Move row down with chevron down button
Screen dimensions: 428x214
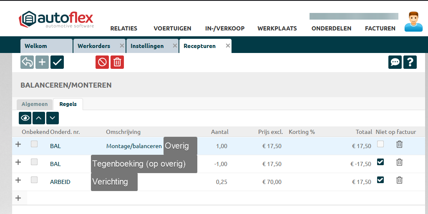tap(53, 118)
